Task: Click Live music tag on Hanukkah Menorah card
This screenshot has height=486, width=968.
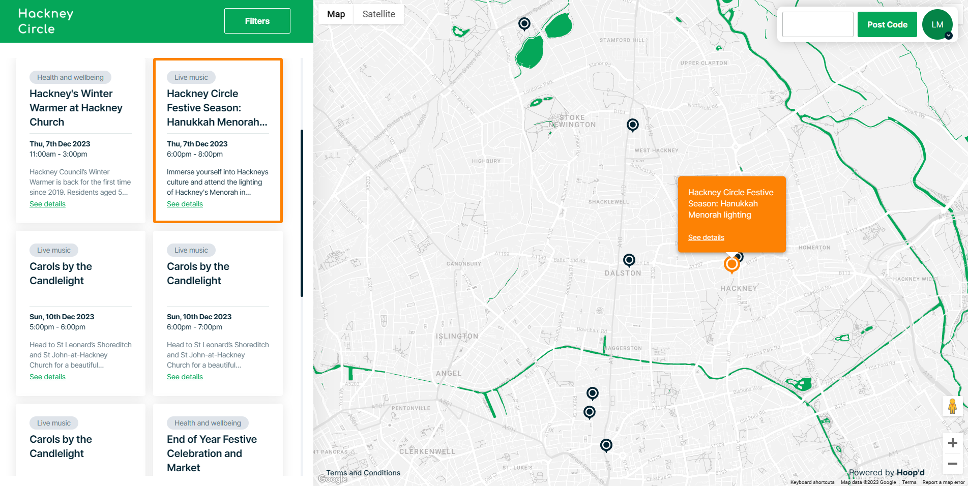Action: (191, 77)
